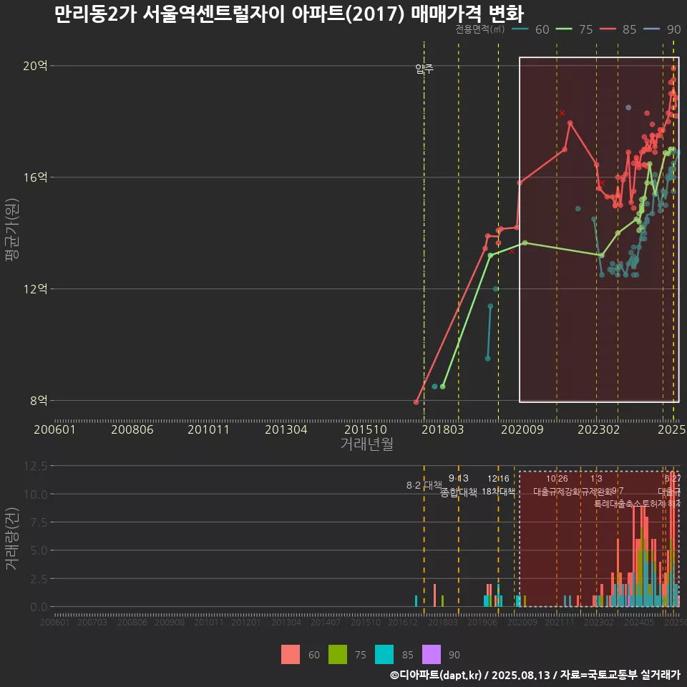
Task: Click the '5.0' volume axis label
Action: pos(39,550)
